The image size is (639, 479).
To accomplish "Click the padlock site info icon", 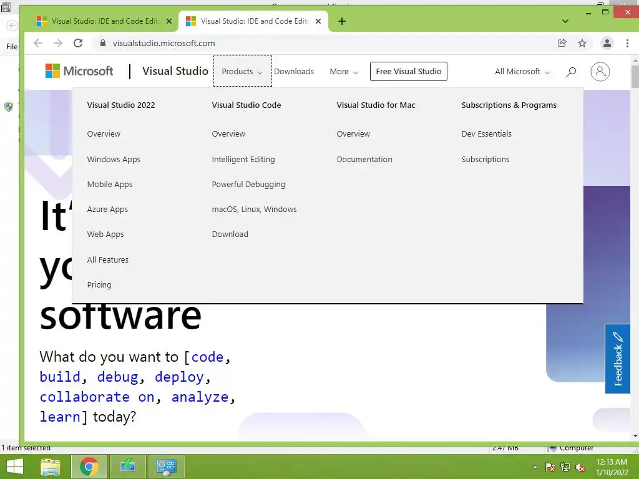I will pyautogui.click(x=103, y=43).
